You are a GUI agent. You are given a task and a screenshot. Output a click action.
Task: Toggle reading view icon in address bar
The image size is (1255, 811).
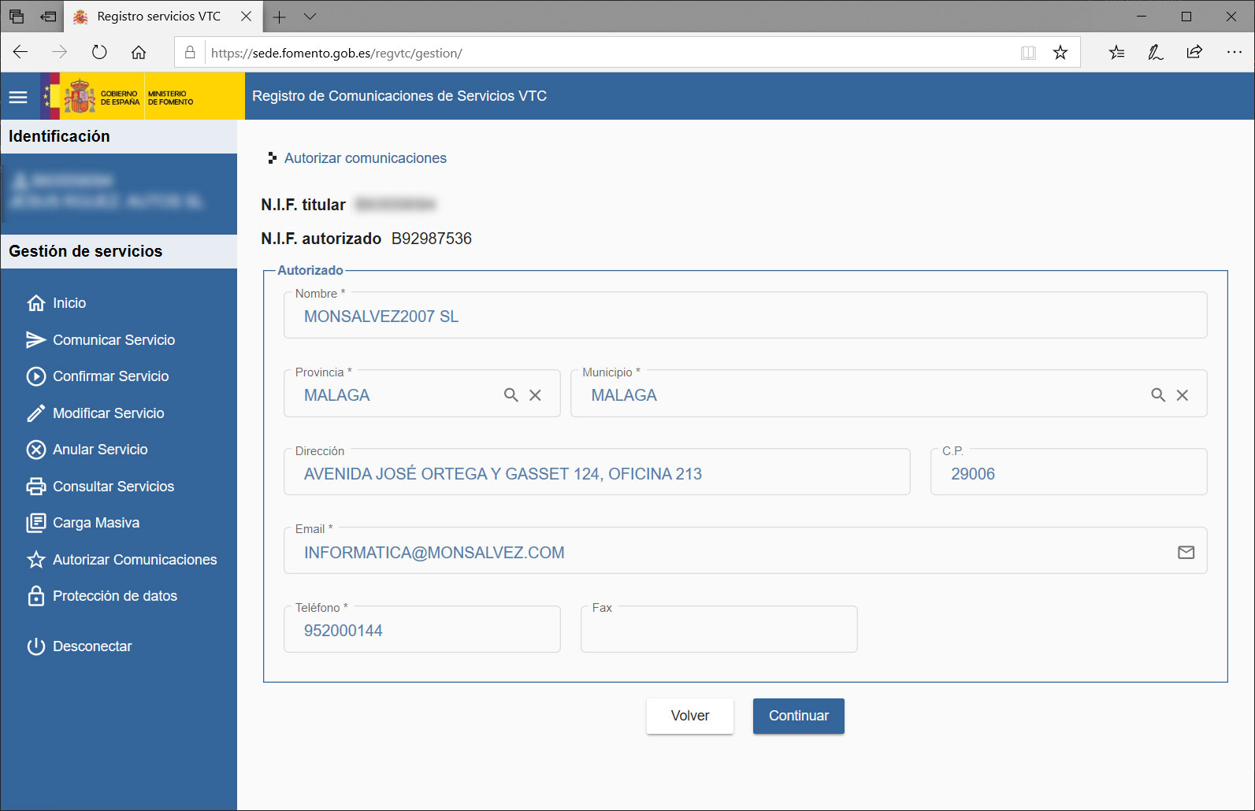pos(1028,53)
